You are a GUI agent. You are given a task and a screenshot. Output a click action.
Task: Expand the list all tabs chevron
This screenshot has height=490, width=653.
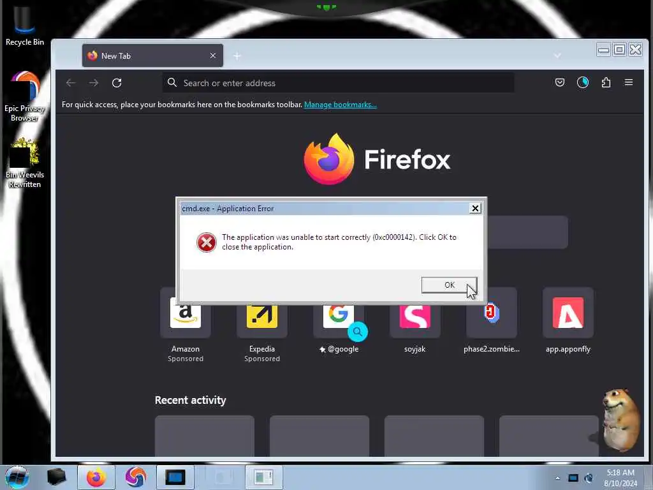(x=557, y=56)
